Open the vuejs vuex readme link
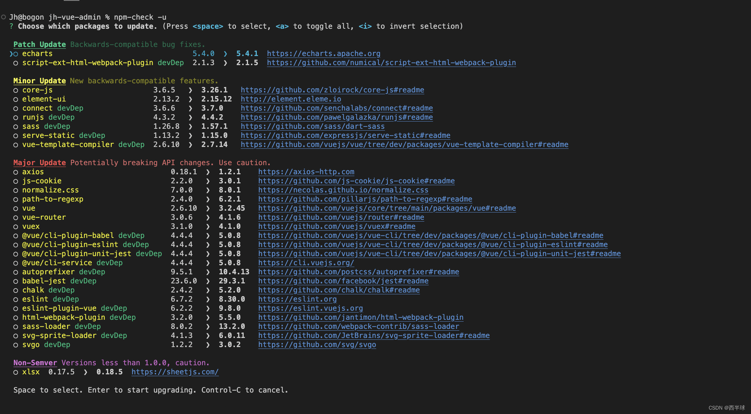Viewport: 751px width, 414px height. (x=337, y=227)
